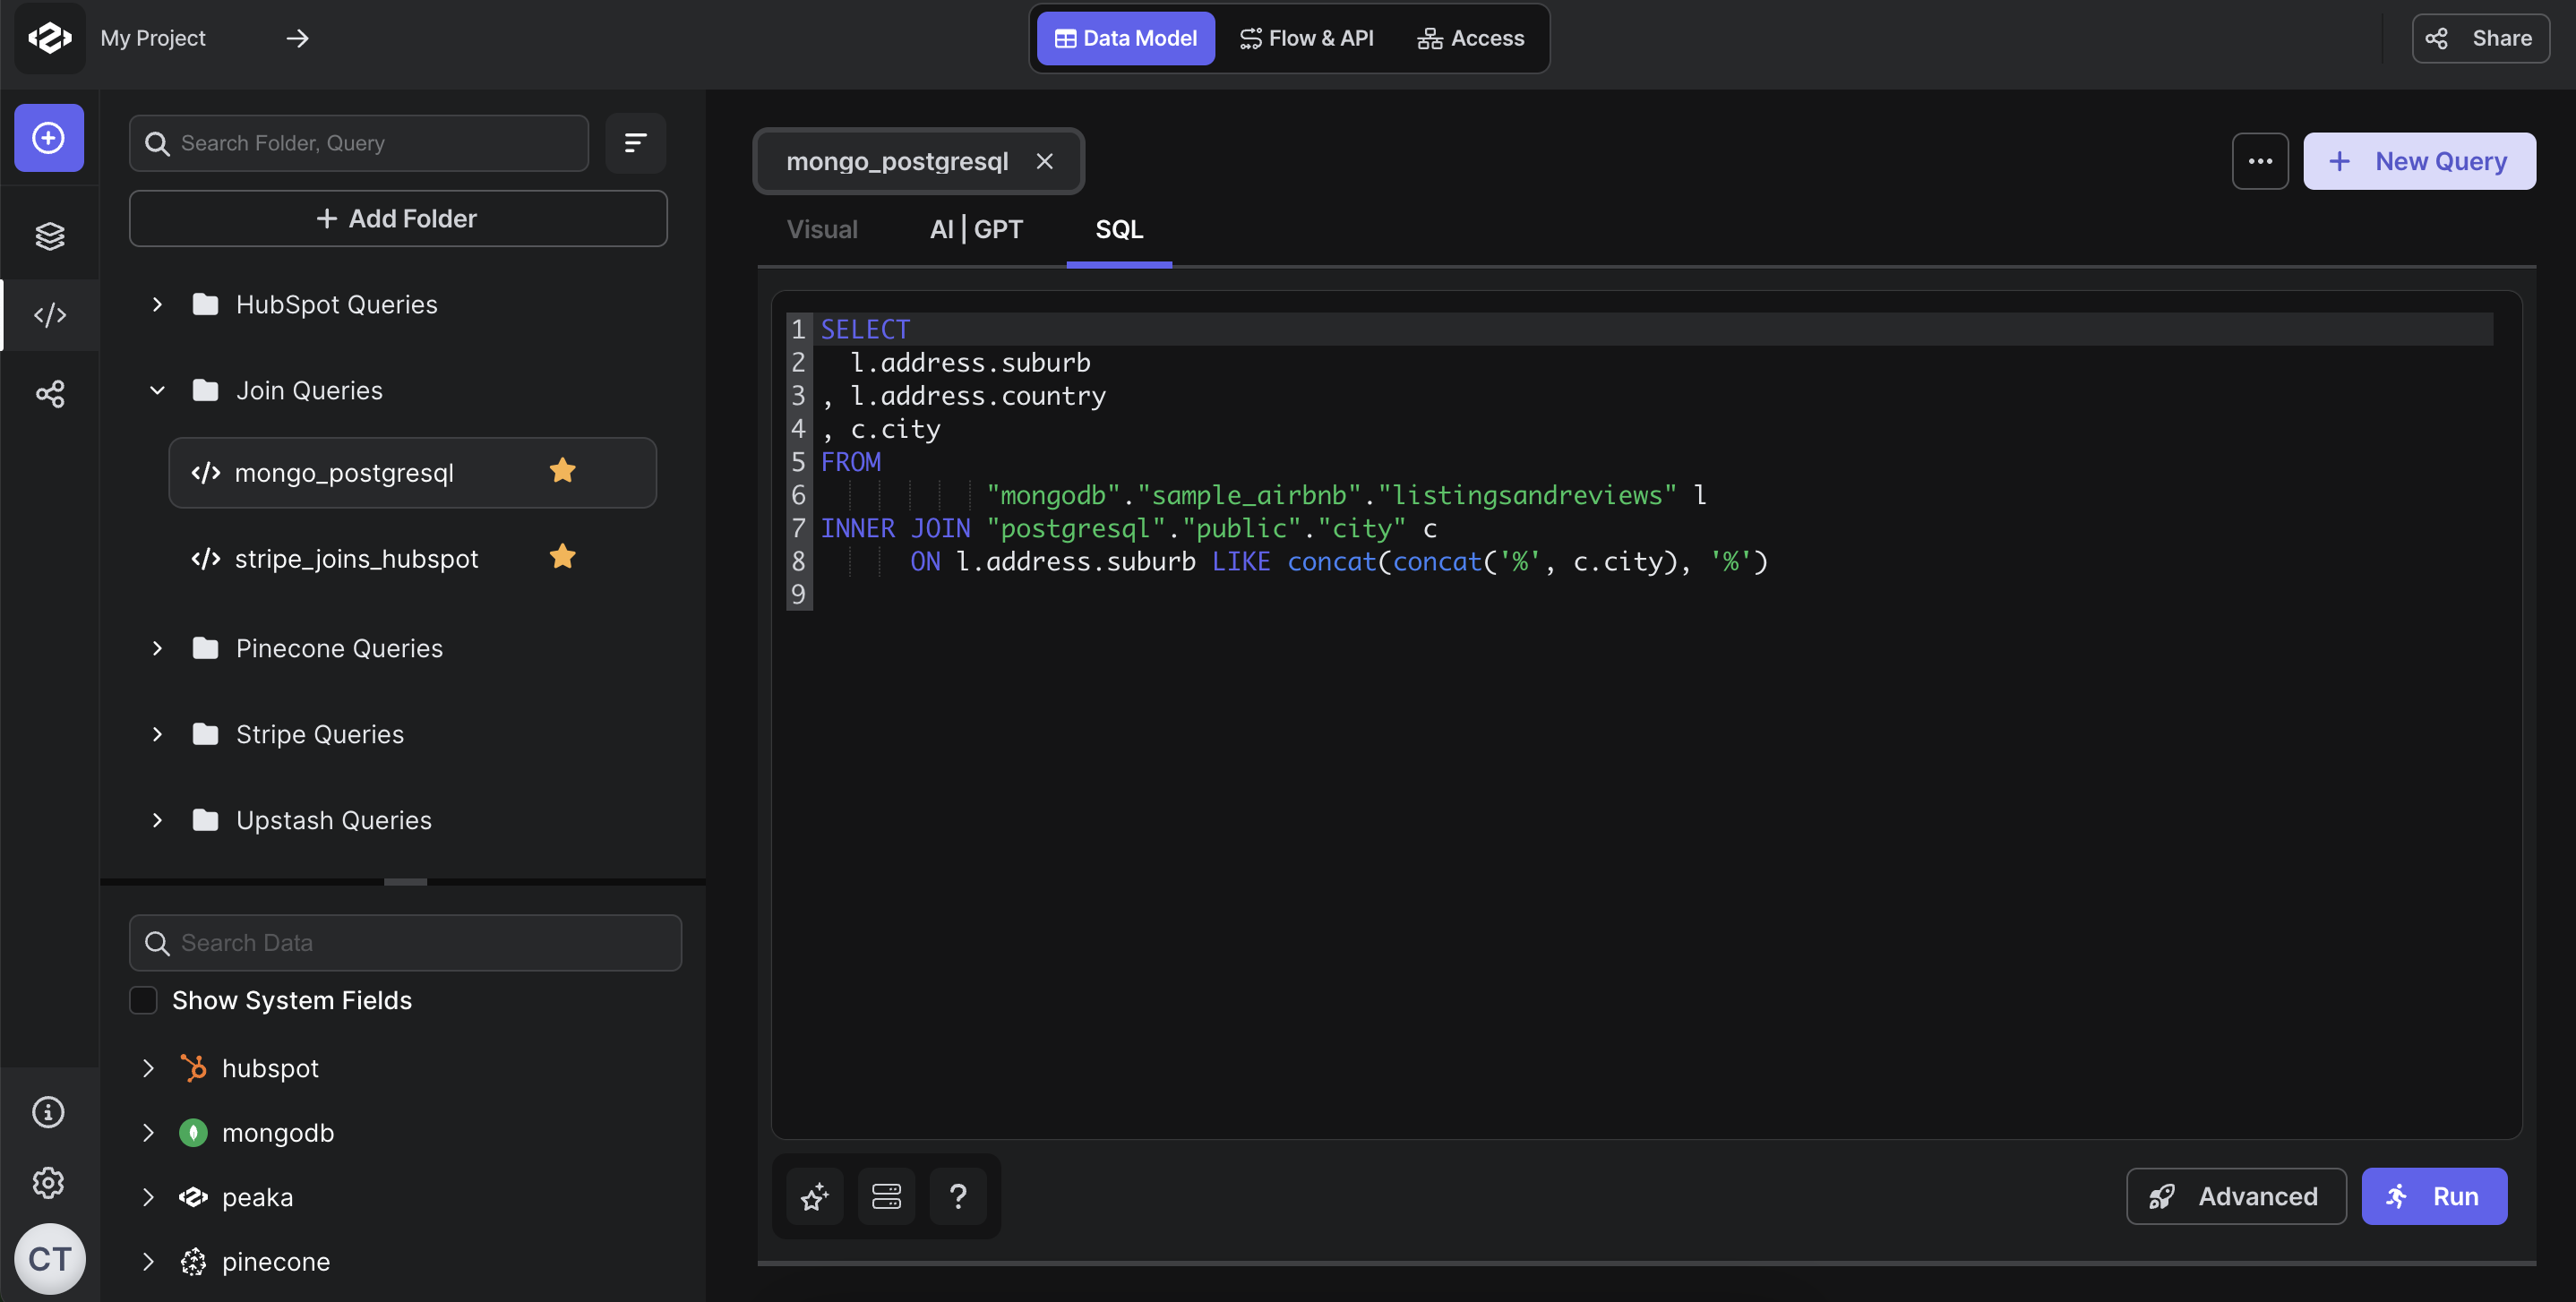
Task: Expand the hubspot data source chevron
Action: (x=148, y=1068)
